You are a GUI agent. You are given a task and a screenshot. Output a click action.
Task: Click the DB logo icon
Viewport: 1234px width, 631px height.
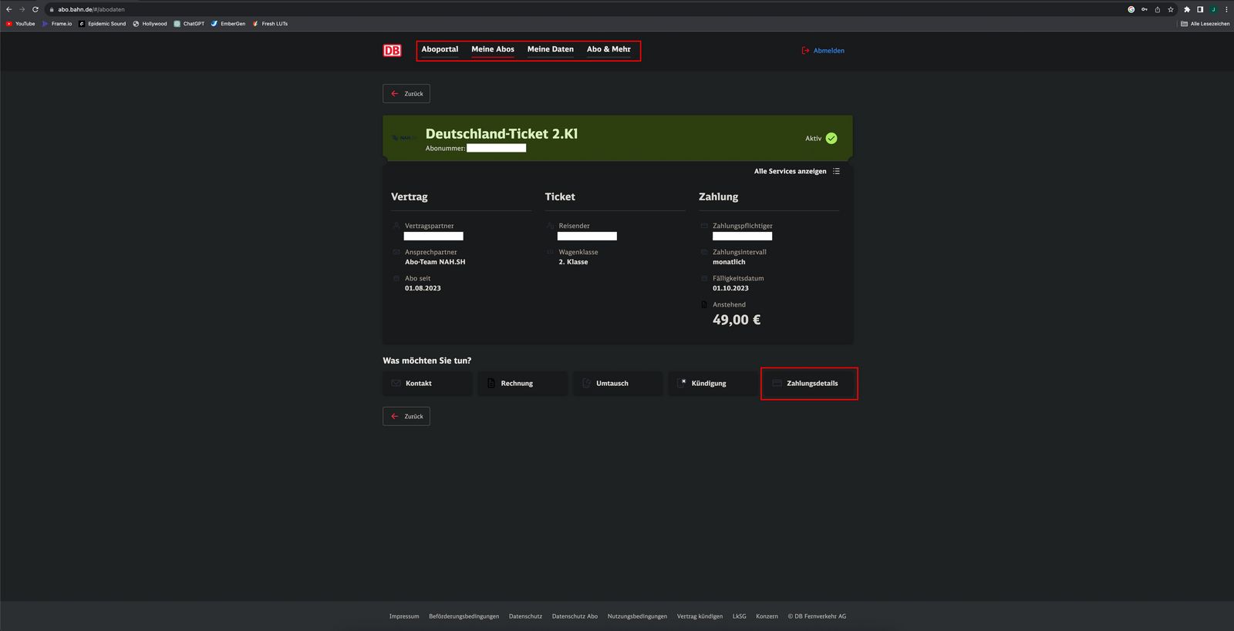[x=392, y=51]
